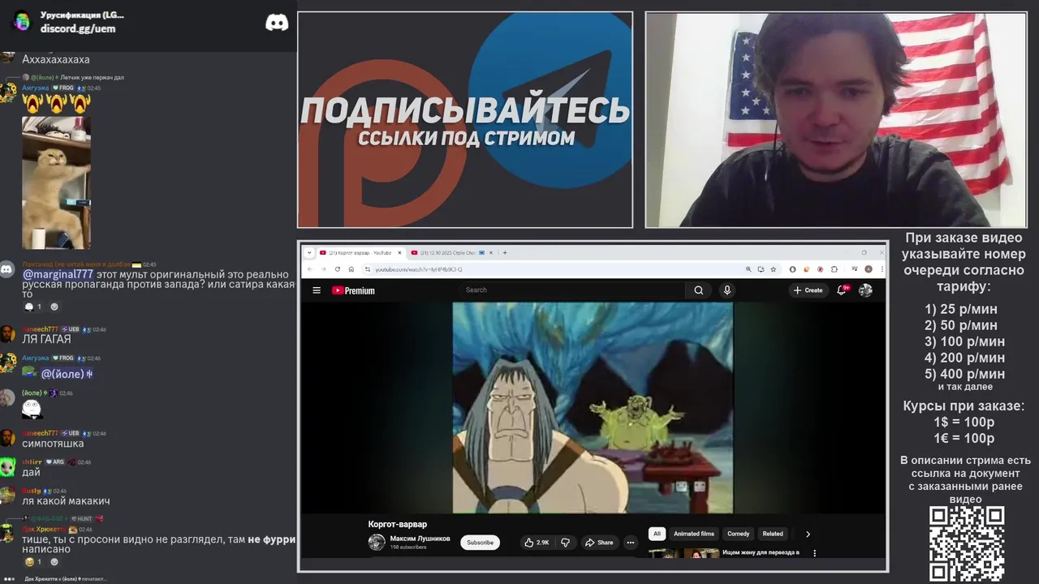Select the Related filter chip
The image size is (1039, 584).
pyautogui.click(x=773, y=534)
